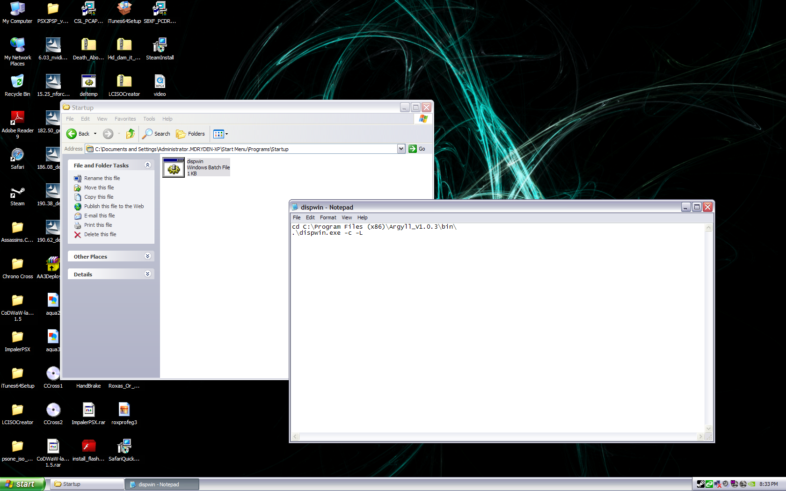Click Notepad vertical scrollbar up arrow
This screenshot has width=786, height=491.
tap(708, 228)
